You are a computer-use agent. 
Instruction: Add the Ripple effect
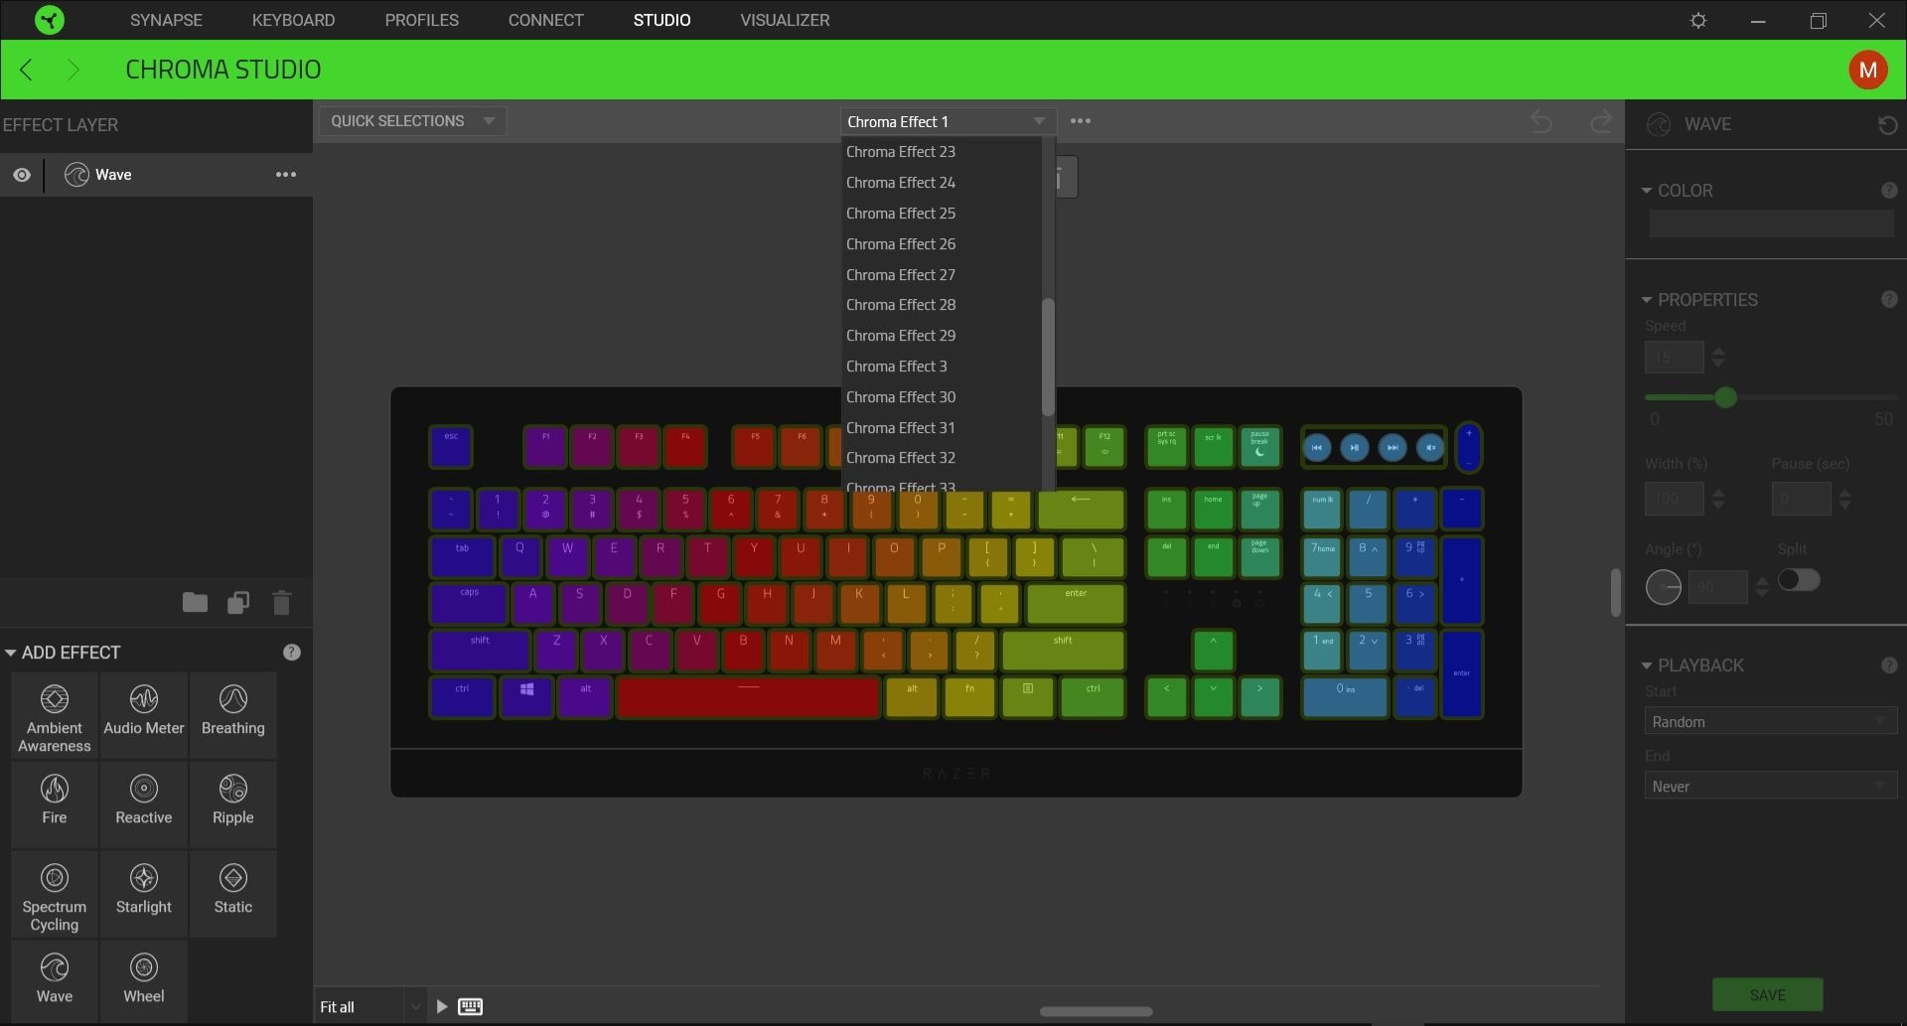click(x=233, y=806)
